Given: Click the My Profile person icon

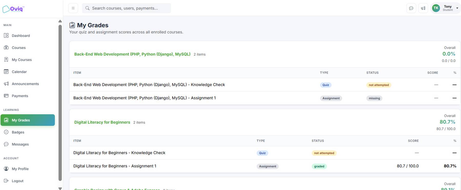Looking at the screenshot, I should 6,169.
